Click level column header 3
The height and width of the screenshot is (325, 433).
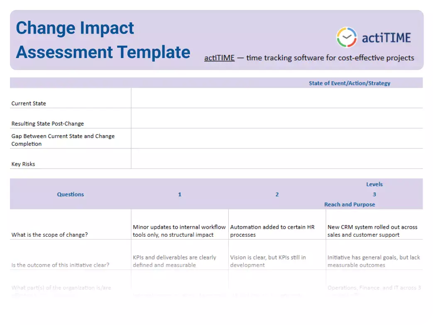(x=374, y=194)
